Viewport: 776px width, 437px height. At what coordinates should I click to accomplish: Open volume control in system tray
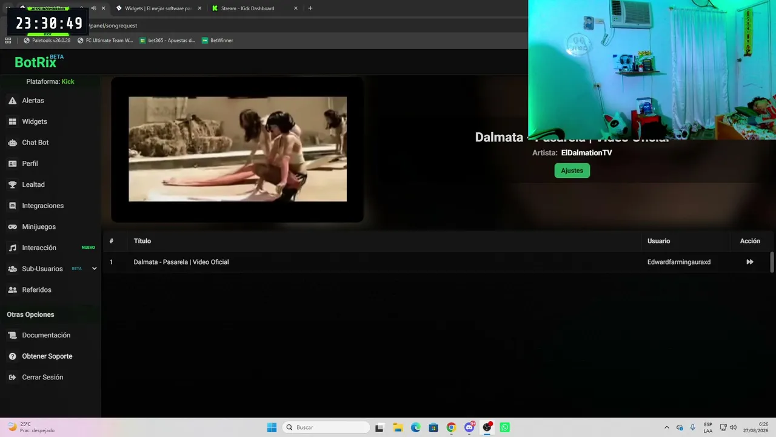tap(733, 427)
